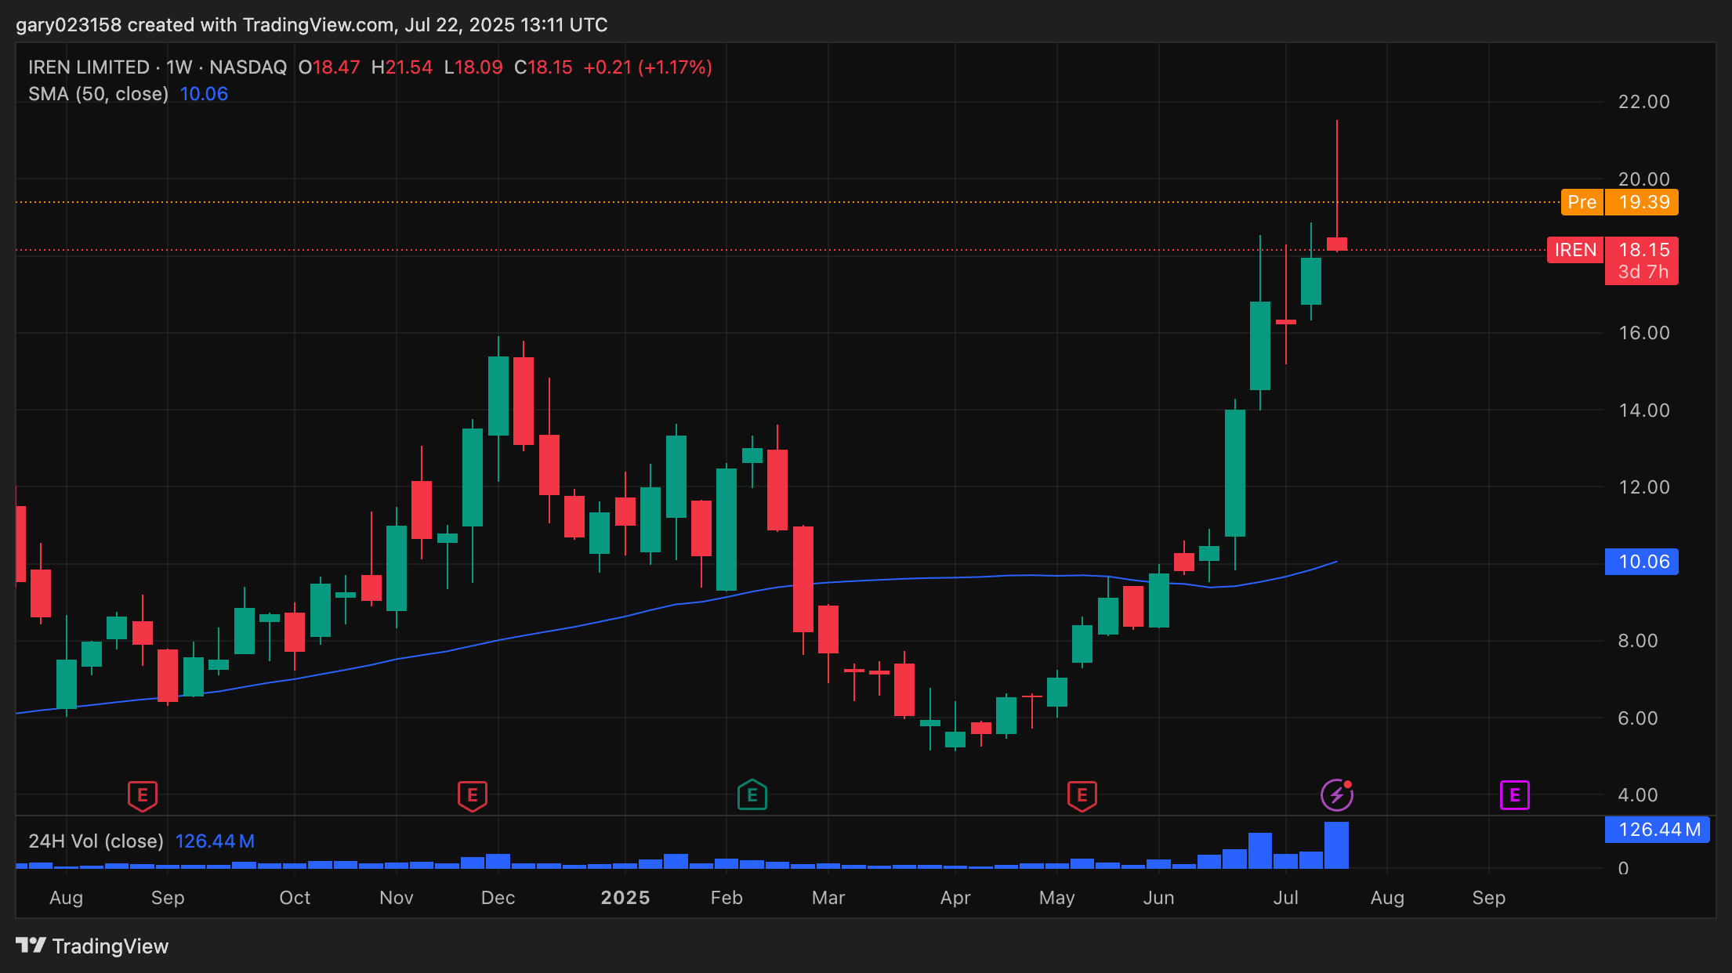Click the 6.00 price axis label

pos(1638,718)
